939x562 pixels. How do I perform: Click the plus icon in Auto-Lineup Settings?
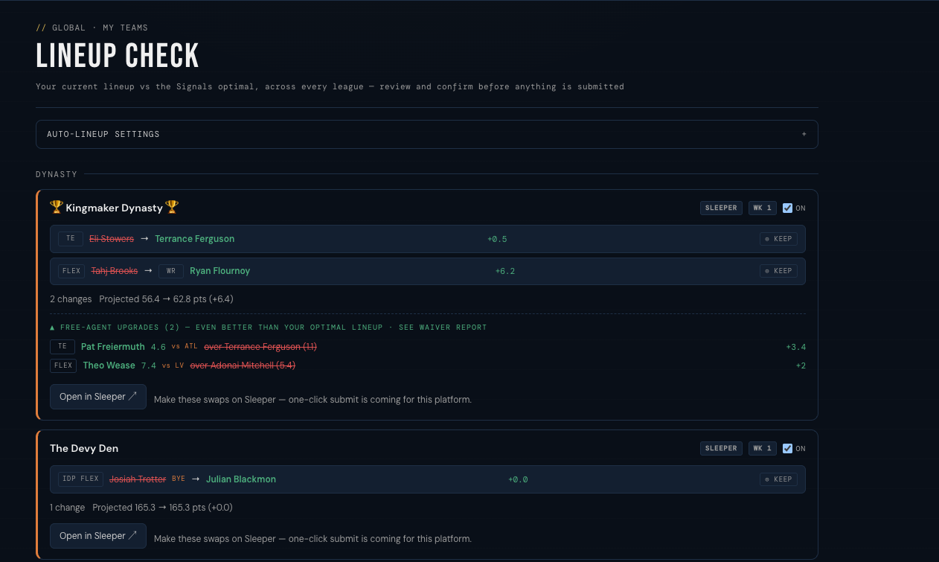[804, 134]
